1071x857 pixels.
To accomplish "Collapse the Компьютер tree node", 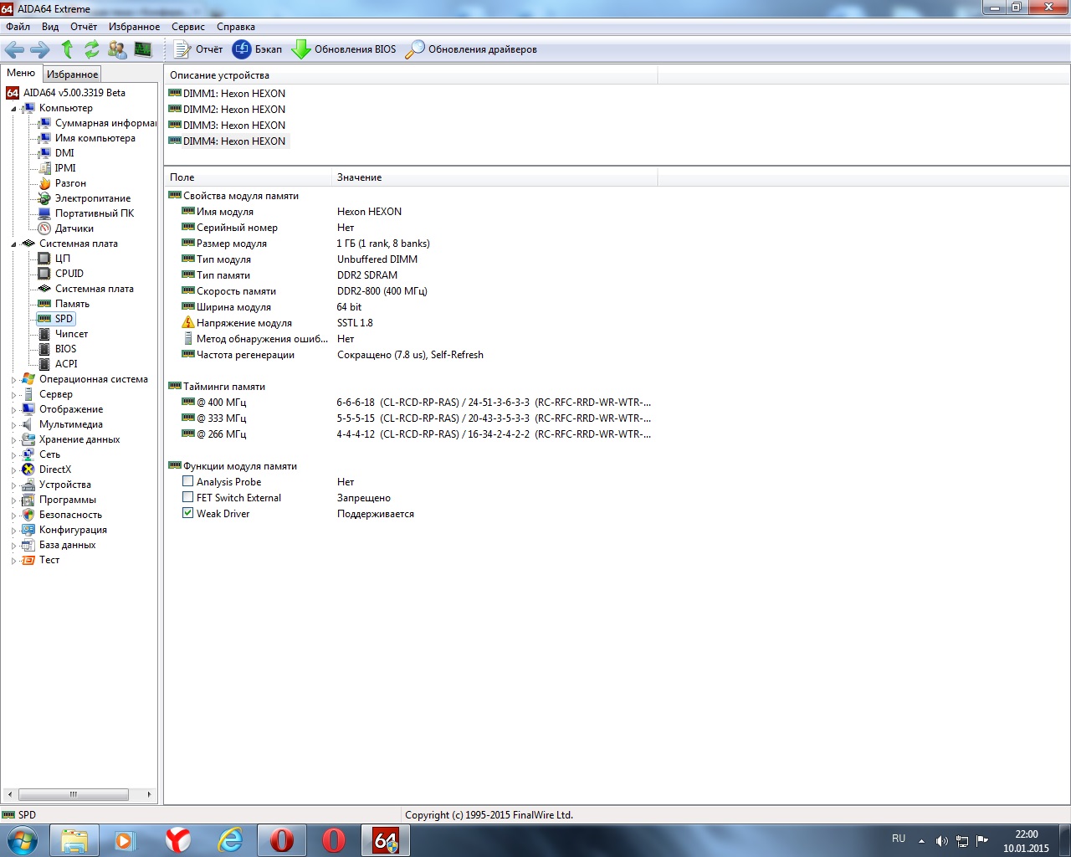I will click(13, 108).
